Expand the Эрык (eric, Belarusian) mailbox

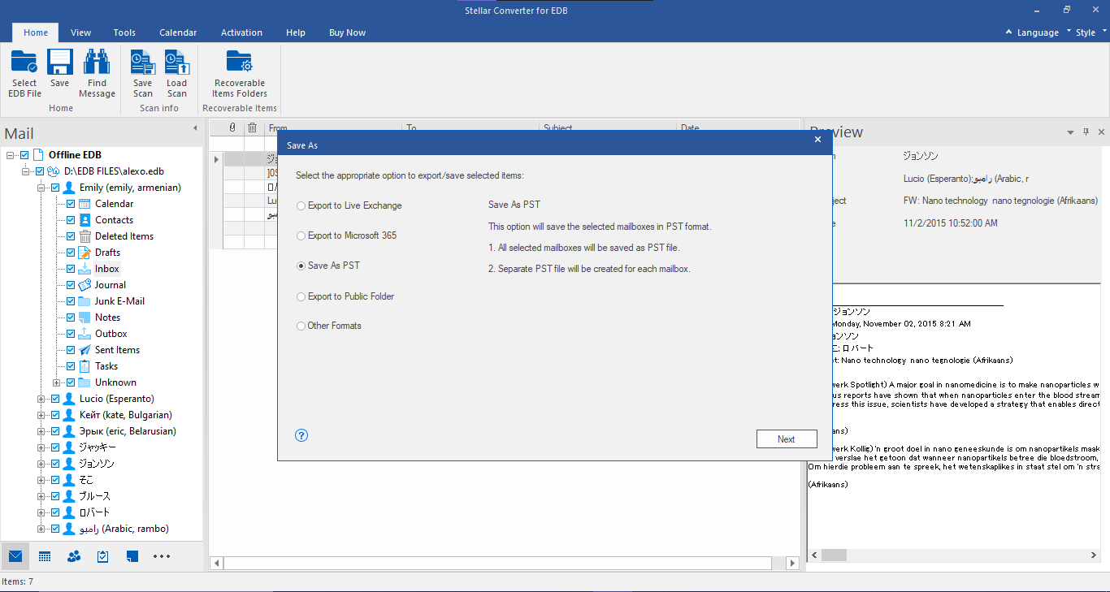coord(41,431)
